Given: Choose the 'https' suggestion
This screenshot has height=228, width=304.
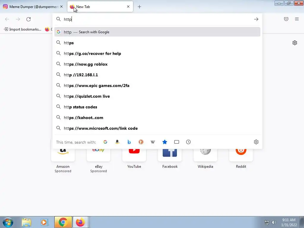Looking at the screenshot, I should coord(157,43).
